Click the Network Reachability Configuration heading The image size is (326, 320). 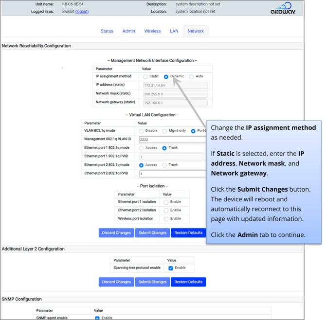[x=36, y=46]
